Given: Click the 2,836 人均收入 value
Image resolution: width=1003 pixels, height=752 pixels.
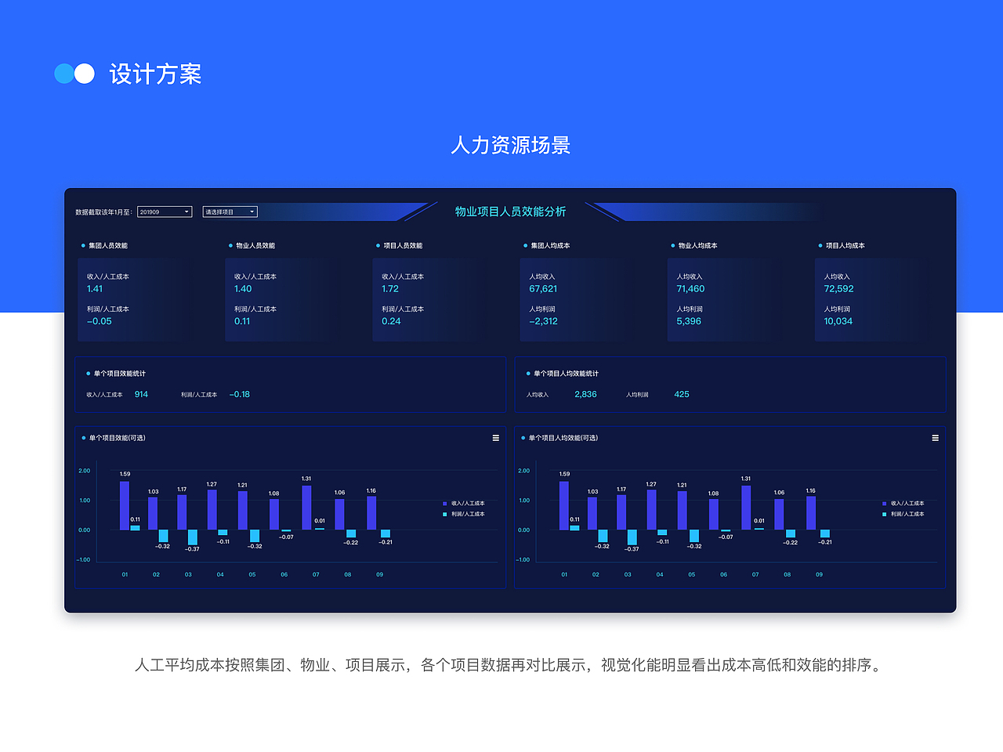Looking at the screenshot, I should 585,394.
